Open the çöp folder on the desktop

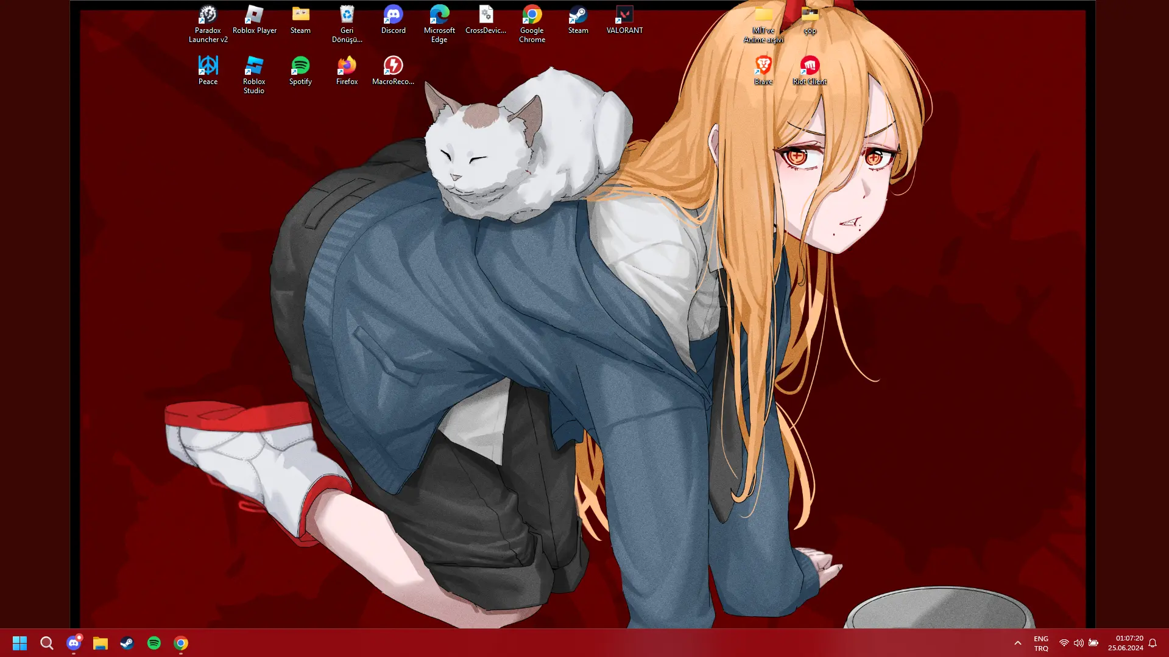pyautogui.click(x=810, y=20)
